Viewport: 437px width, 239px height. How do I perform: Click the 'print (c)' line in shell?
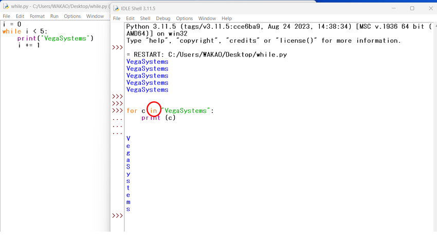click(158, 118)
